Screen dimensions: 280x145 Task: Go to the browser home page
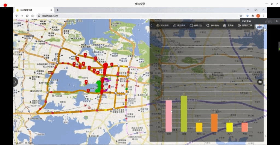coord(32,16)
